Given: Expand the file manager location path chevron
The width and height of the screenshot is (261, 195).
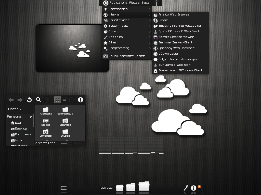Looking at the screenshot, I should (47, 100).
